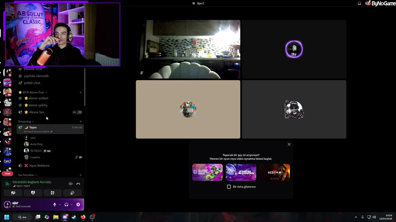Add channel to KICK Abone Özel category
396x222 pixels.
80,92
